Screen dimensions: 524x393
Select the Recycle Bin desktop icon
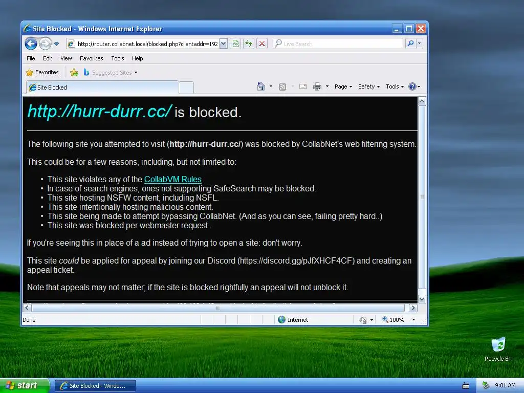pos(498,349)
